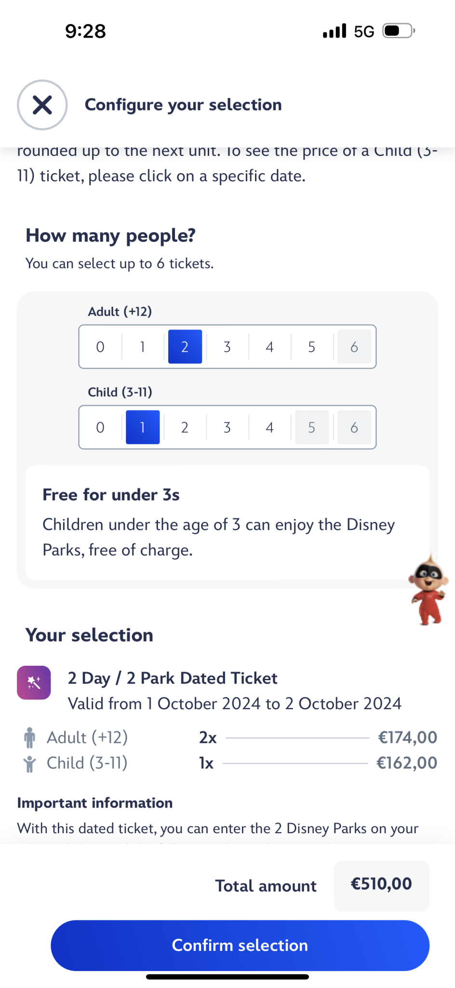Tap the magic wand ticket icon
Screen dimensions: 455x988
34,683
